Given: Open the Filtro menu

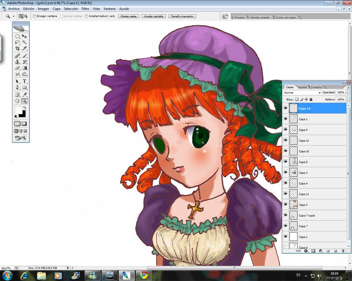Looking at the screenshot, I should [85, 9].
